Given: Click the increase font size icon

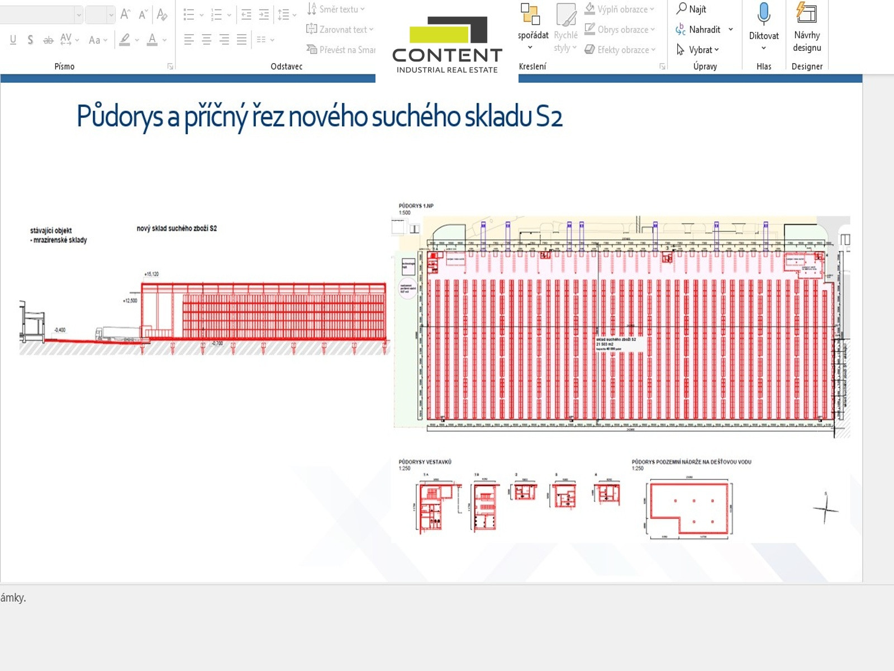Looking at the screenshot, I should (x=125, y=14).
